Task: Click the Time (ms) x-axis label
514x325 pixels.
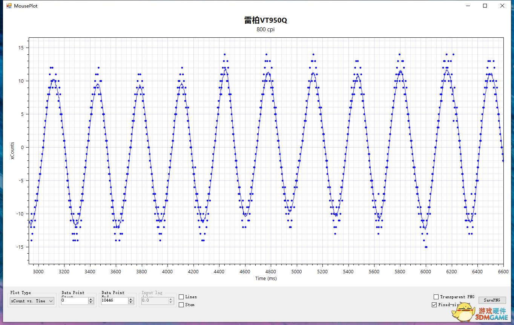Action: coord(266,279)
